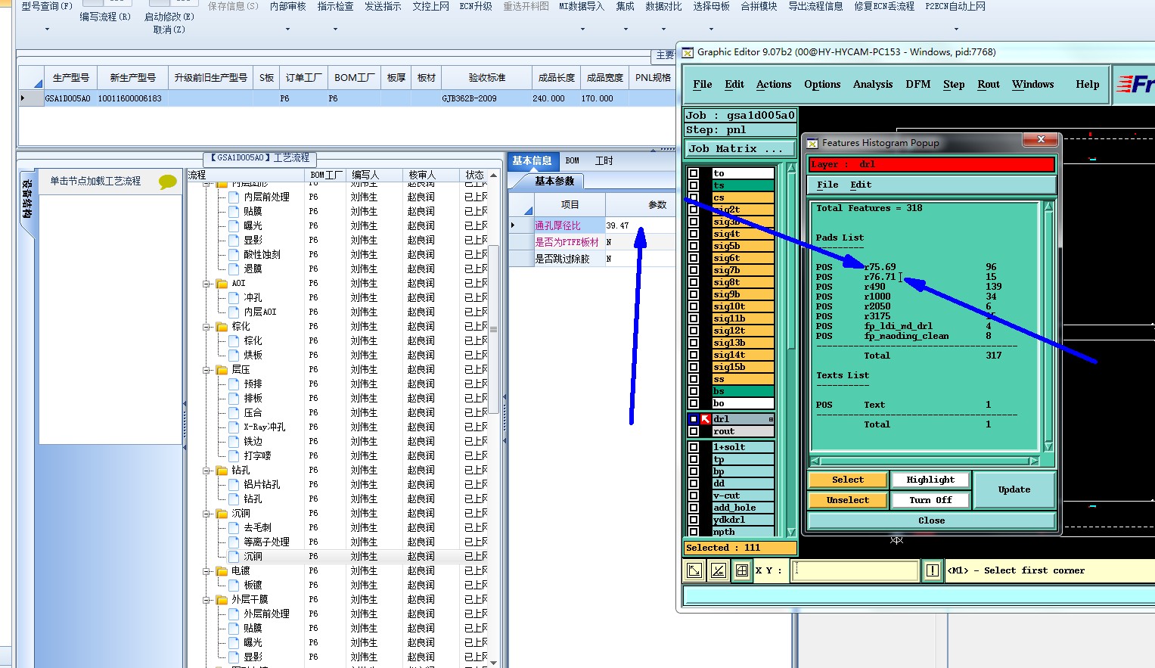Toggle the 'tp' layer checkbox
Screen dimensions: 1155x668
click(x=694, y=459)
